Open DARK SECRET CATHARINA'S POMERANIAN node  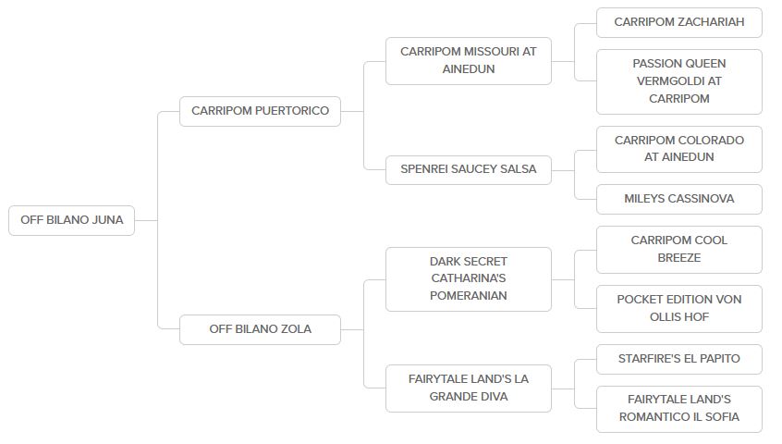pyautogui.click(x=468, y=278)
